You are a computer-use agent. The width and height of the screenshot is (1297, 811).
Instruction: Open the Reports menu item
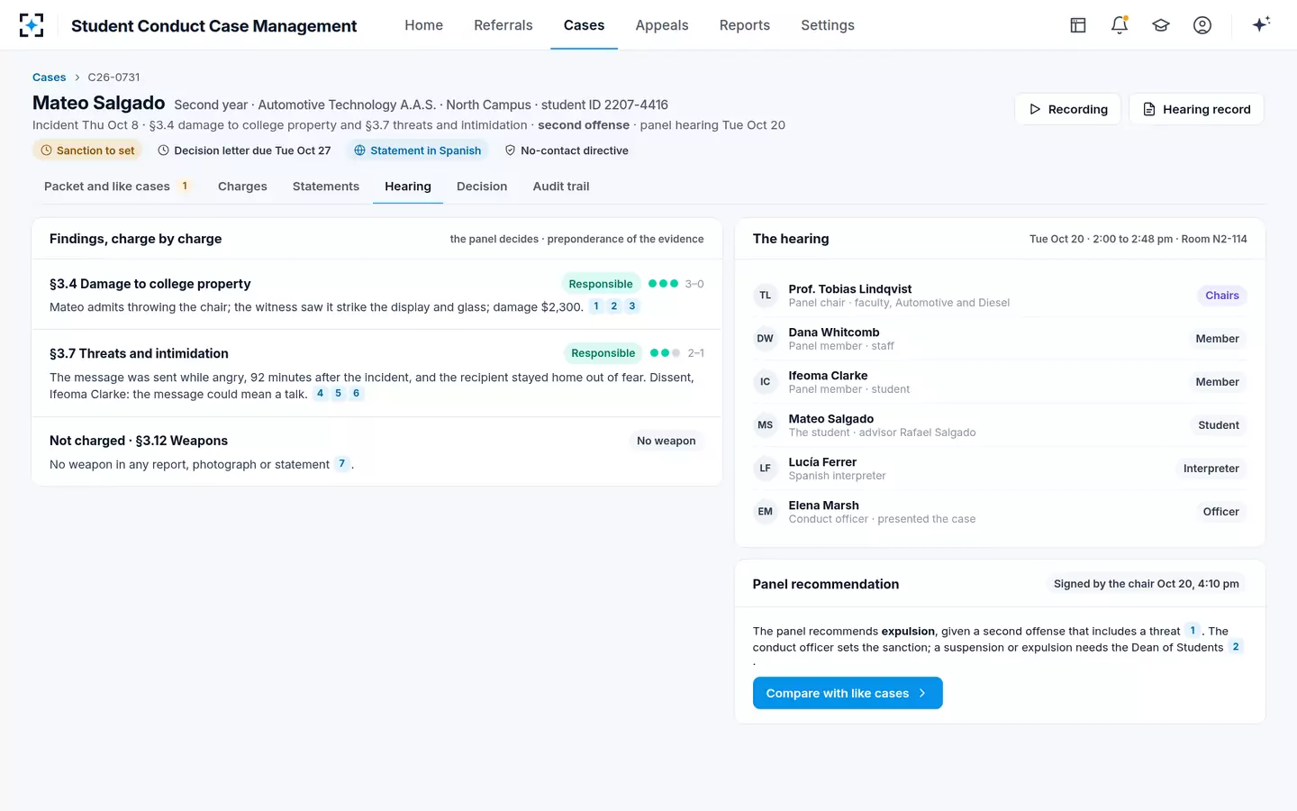(745, 25)
